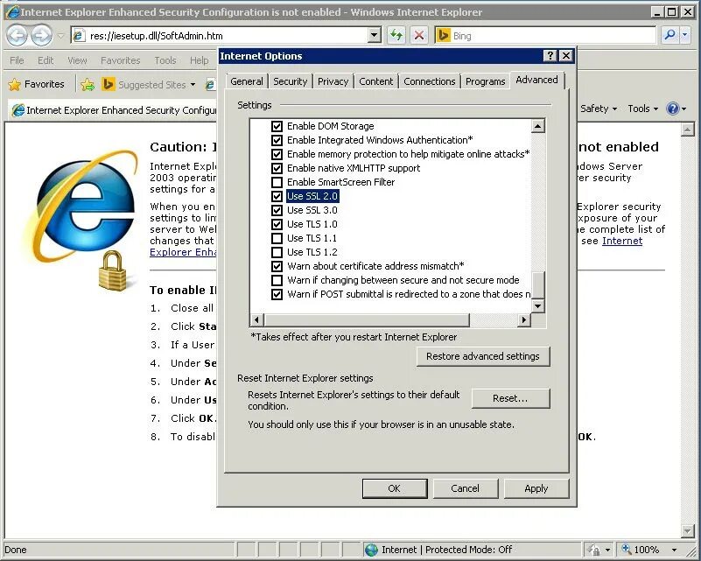Open security icon dropdown in status bar

point(608,550)
